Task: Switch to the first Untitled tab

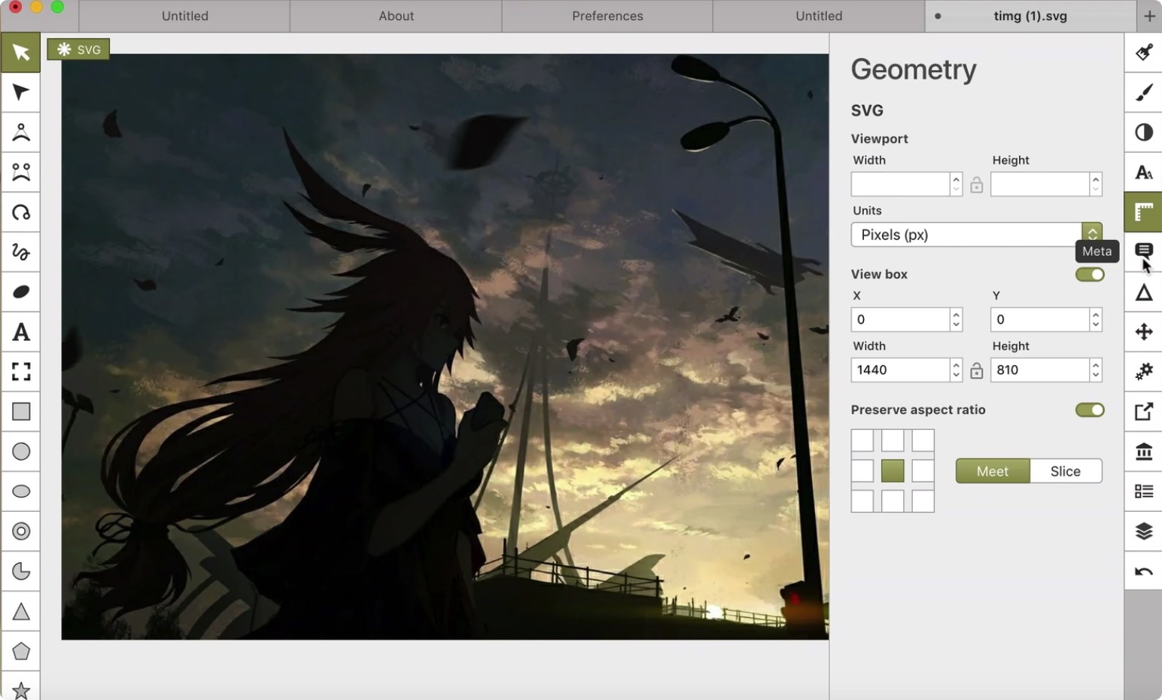Action: point(184,16)
